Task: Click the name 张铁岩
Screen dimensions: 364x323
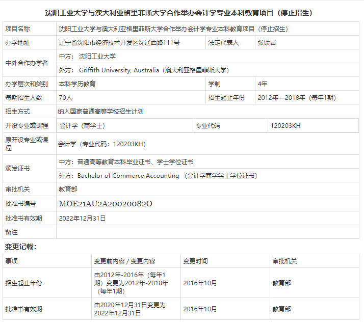Action: click(267, 43)
